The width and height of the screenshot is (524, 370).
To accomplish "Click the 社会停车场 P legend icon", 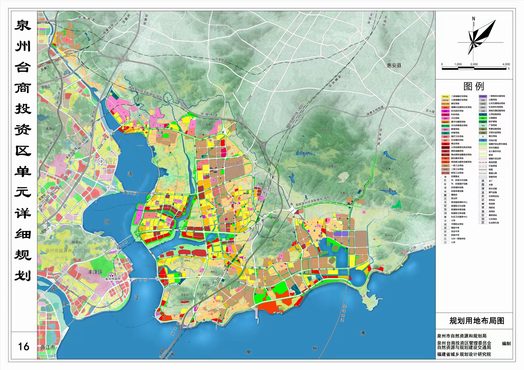I will point(483,223).
